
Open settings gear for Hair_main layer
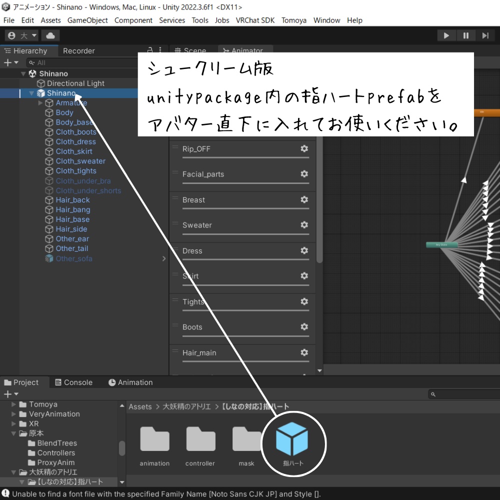tap(304, 352)
